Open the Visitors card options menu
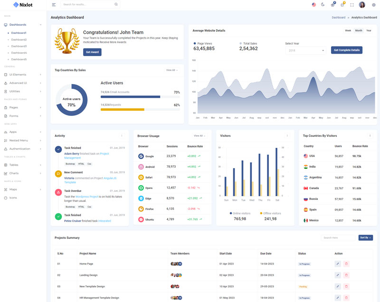This screenshot has height=302, width=380. point(287,136)
